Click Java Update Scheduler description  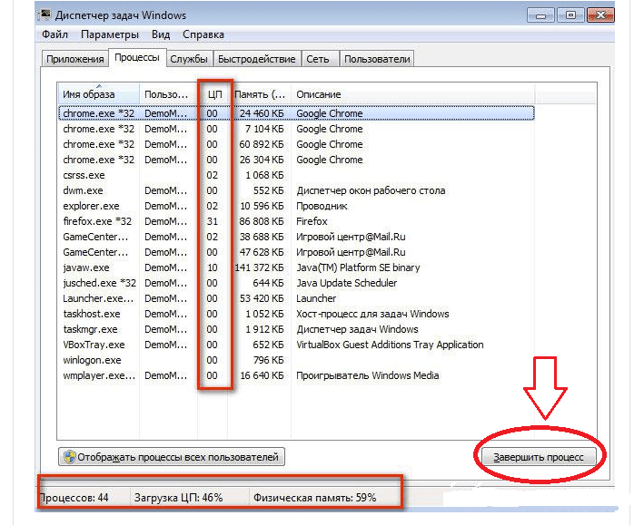coord(347,283)
